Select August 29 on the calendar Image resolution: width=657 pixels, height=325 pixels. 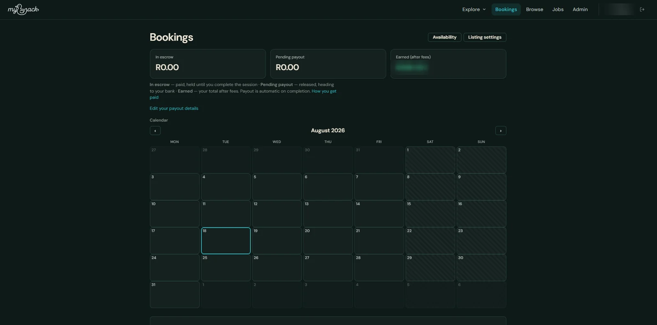(x=430, y=268)
